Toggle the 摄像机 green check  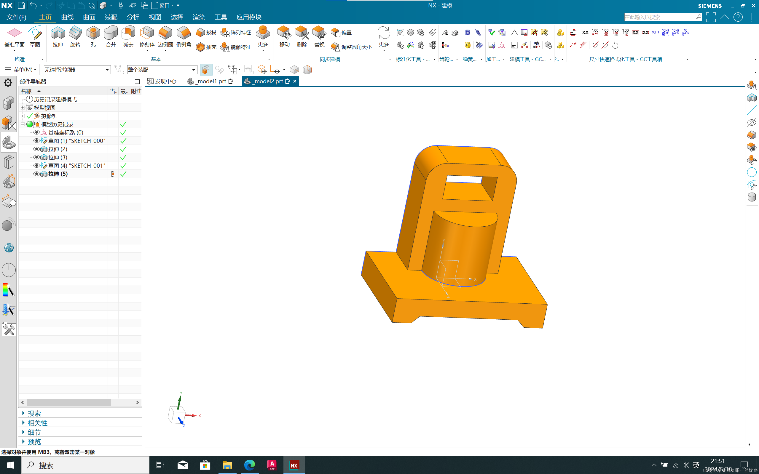pos(29,116)
